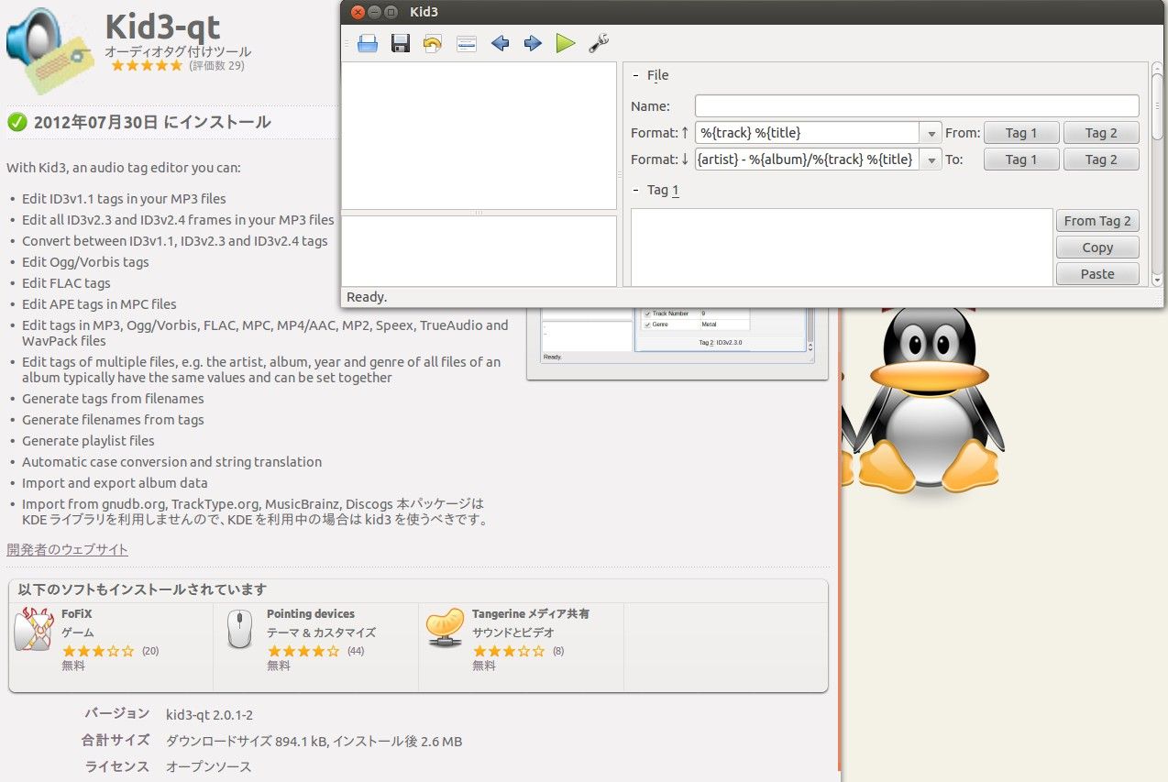This screenshot has width=1168, height=782.
Task: Collapse the File section in Kid3
Action: pyautogui.click(x=636, y=75)
